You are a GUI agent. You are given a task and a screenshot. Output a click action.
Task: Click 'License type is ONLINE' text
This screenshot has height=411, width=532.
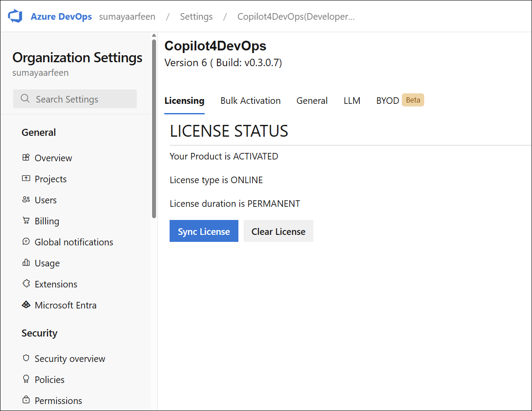click(x=216, y=180)
